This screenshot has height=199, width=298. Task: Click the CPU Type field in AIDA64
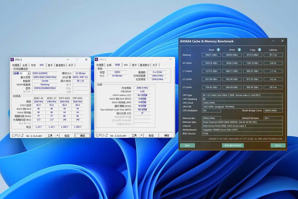coord(242,95)
